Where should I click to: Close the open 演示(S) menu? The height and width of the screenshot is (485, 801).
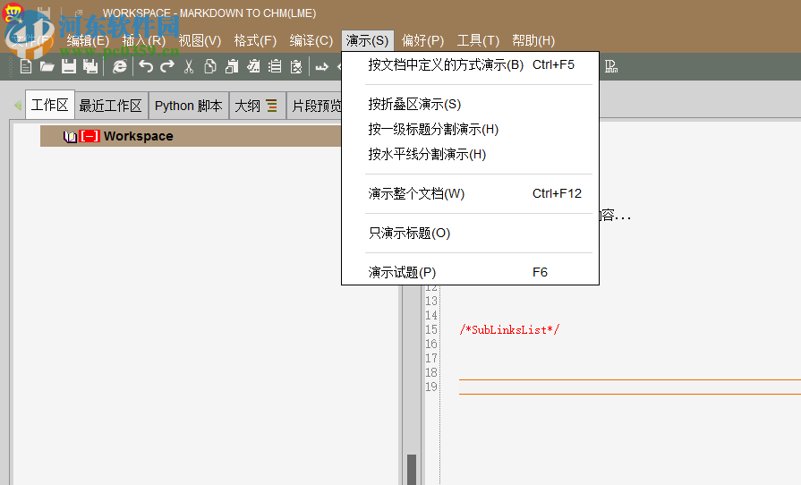pyautogui.click(x=367, y=40)
